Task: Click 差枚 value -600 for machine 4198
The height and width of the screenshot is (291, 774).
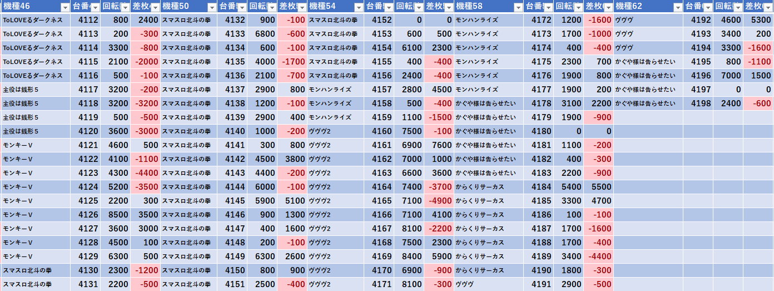Action: 758,103
